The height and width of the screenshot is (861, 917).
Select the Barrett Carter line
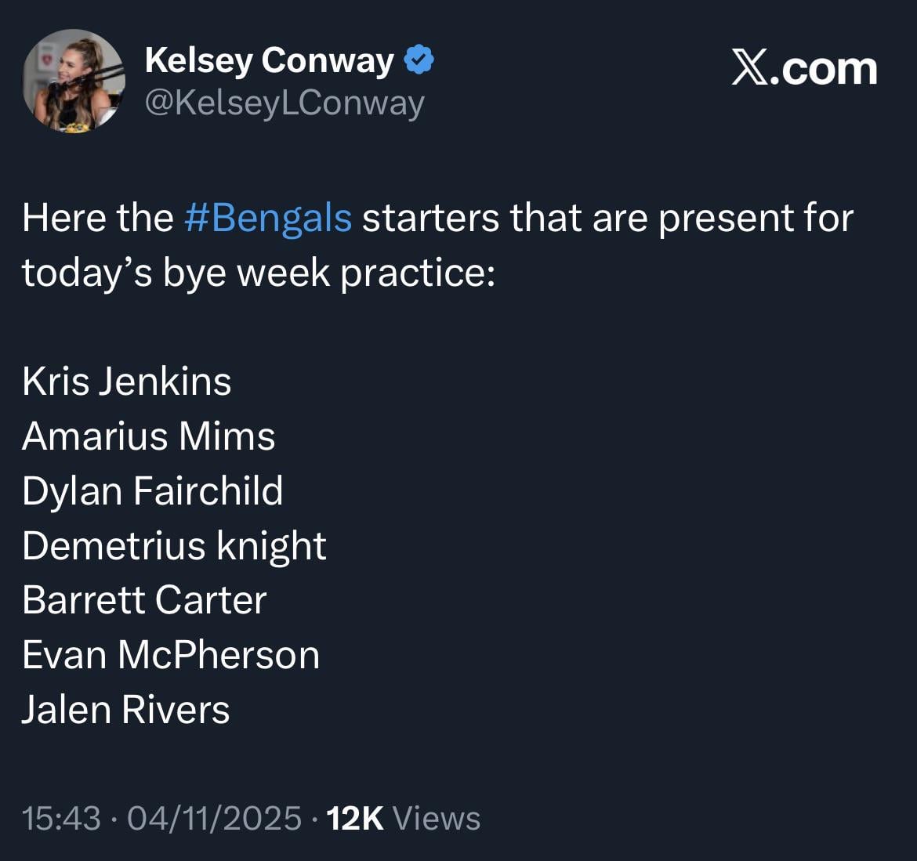pyautogui.click(x=144, y=600)
